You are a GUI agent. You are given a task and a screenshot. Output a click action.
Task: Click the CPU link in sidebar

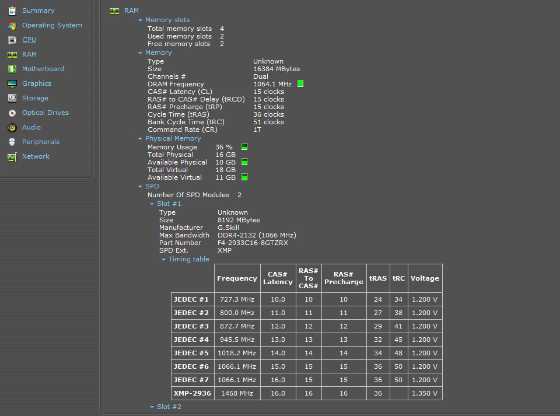(x=29, y=40)
